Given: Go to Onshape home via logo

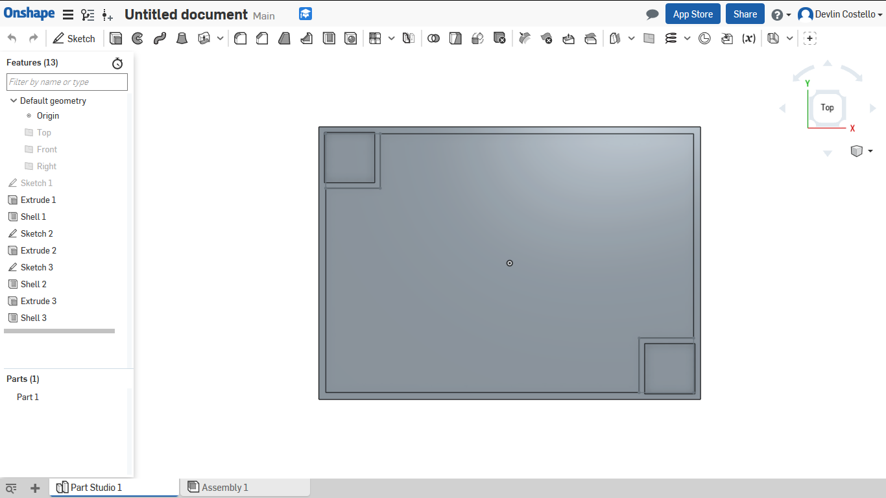Looking at the screenshot, I should pyautogui.click(x=29, y=14).
